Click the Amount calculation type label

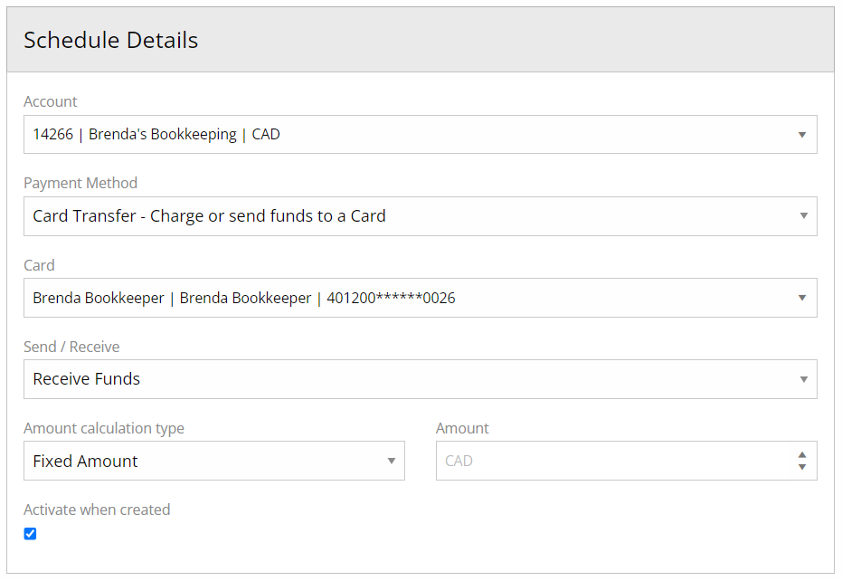104,428
